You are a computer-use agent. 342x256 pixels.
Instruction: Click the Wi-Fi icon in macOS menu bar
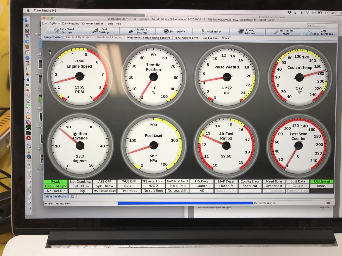pos(307,13)
